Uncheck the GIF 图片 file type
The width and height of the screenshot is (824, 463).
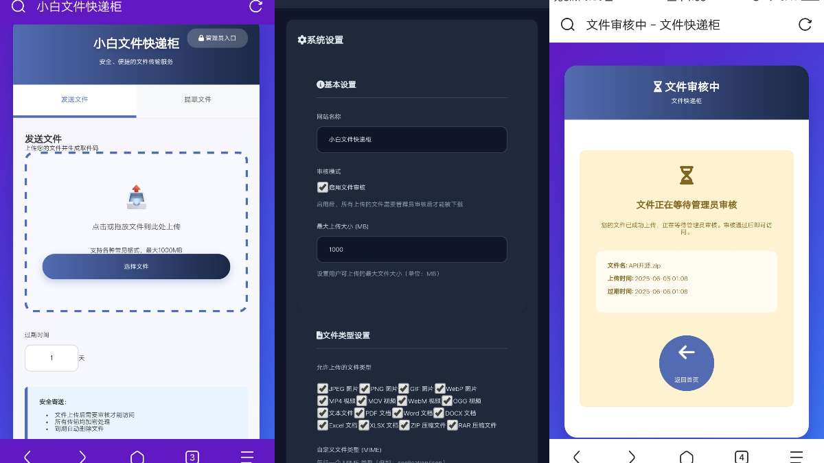[404, 388]
